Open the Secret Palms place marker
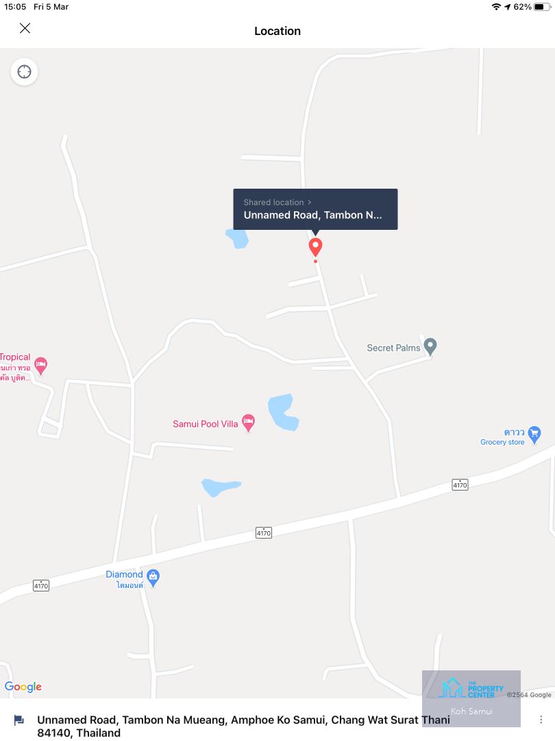This screenshot has width=555, height=741. coord(430,347)
